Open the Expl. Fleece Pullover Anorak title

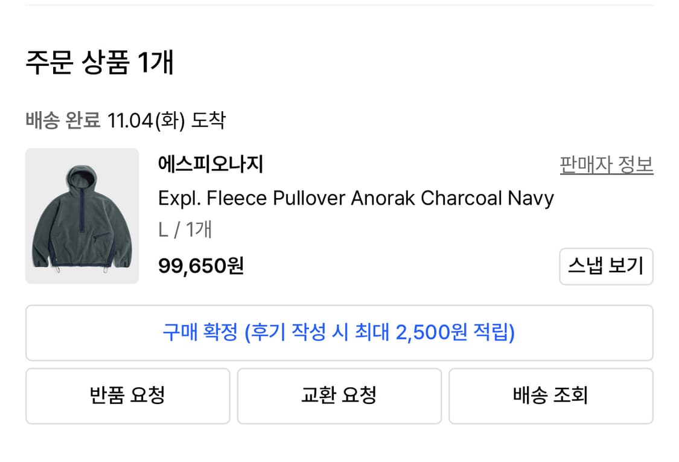tap(355, 198)
